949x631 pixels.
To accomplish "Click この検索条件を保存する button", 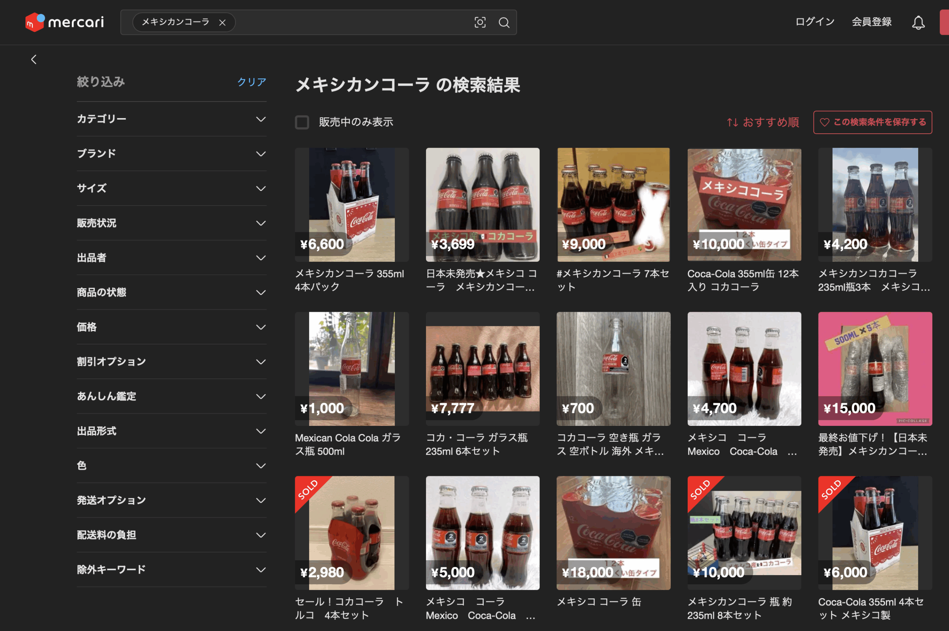I will pyautogui.click(x=873, y=122).
